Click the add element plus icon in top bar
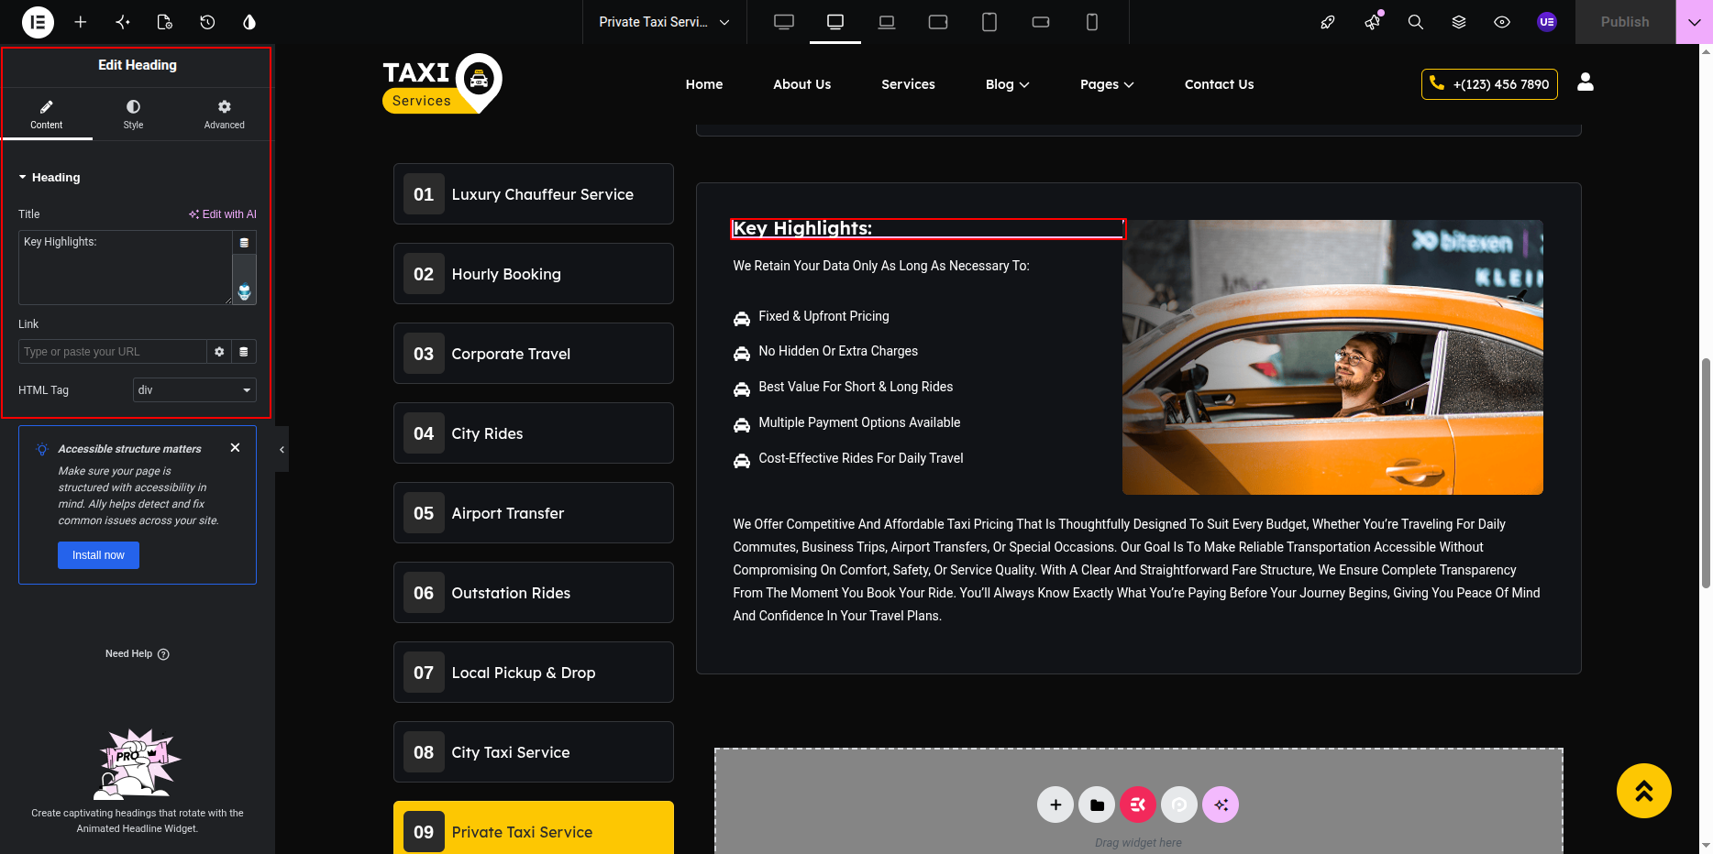1713x854 pixels. coord(81,22)
